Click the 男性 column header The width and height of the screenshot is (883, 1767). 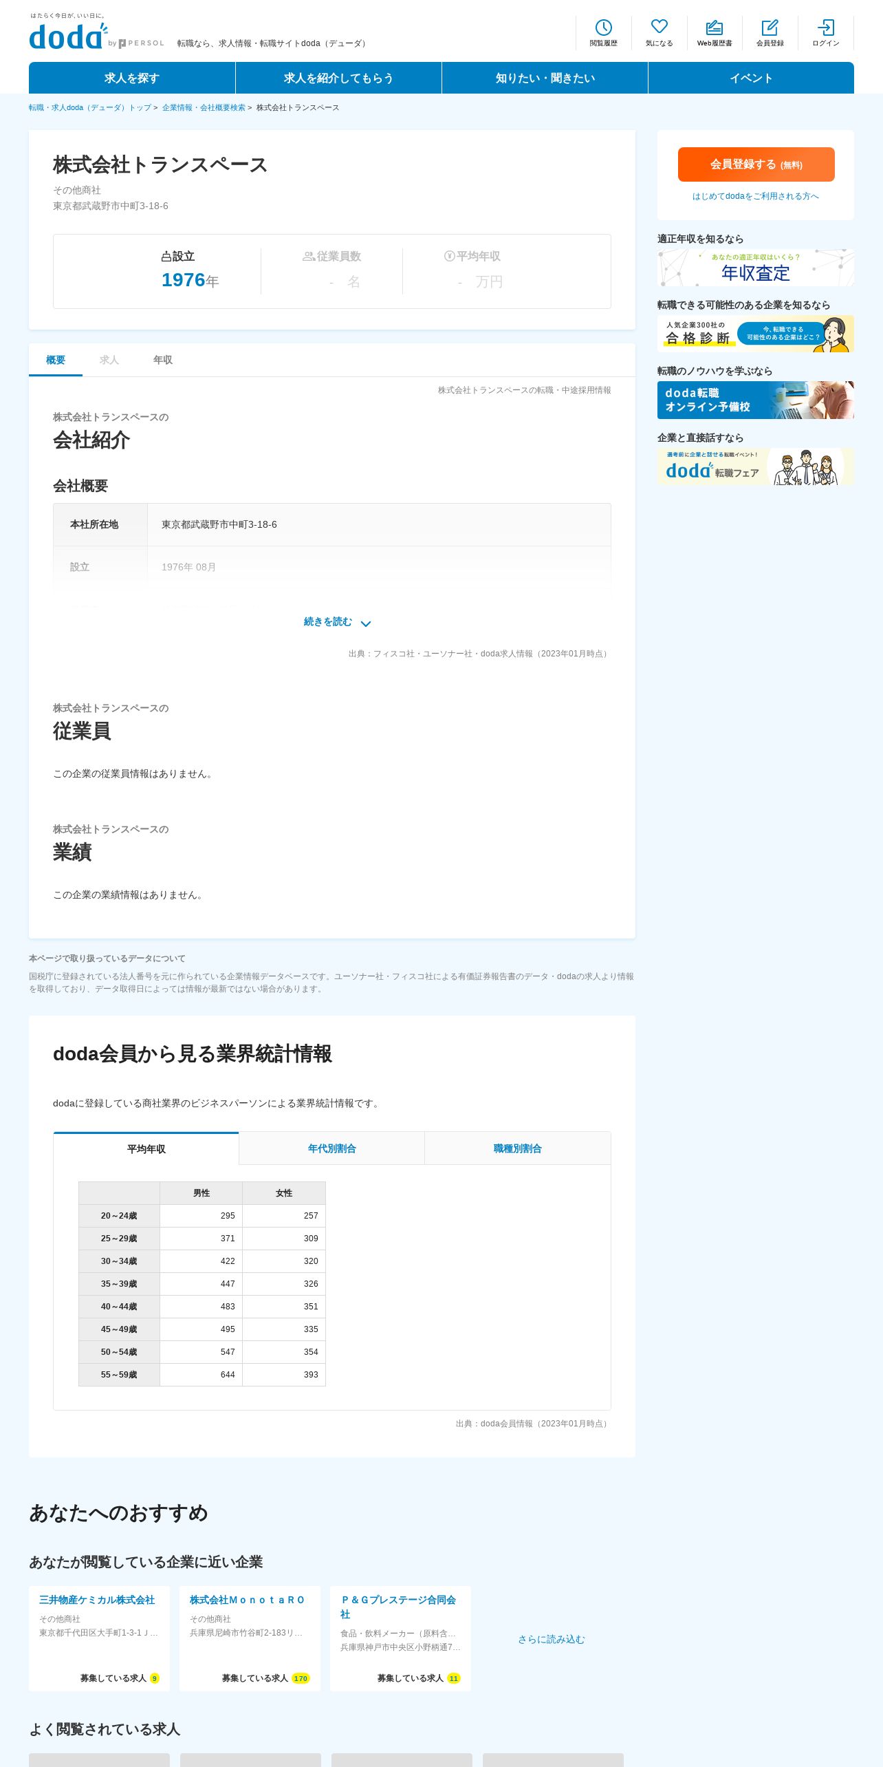click(201, 1193)
